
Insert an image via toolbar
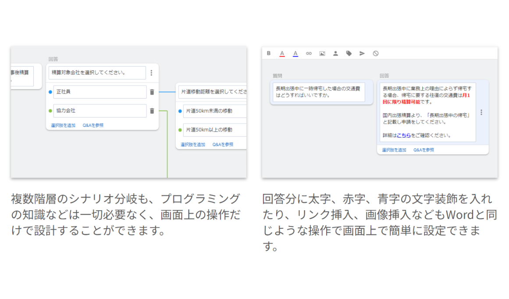322,54
